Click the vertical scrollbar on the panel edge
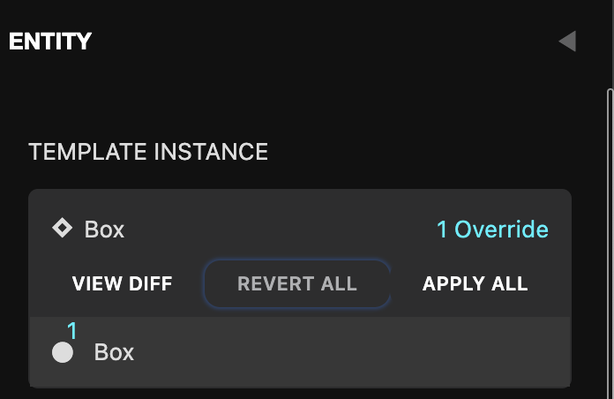This screenshot has height=399, width=614. (609, 238)
